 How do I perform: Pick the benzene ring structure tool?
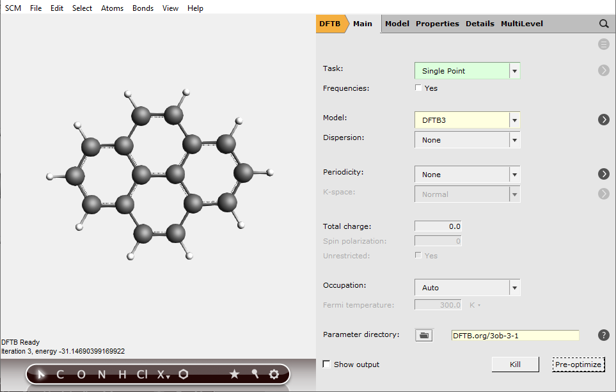(x=183, y=374)
